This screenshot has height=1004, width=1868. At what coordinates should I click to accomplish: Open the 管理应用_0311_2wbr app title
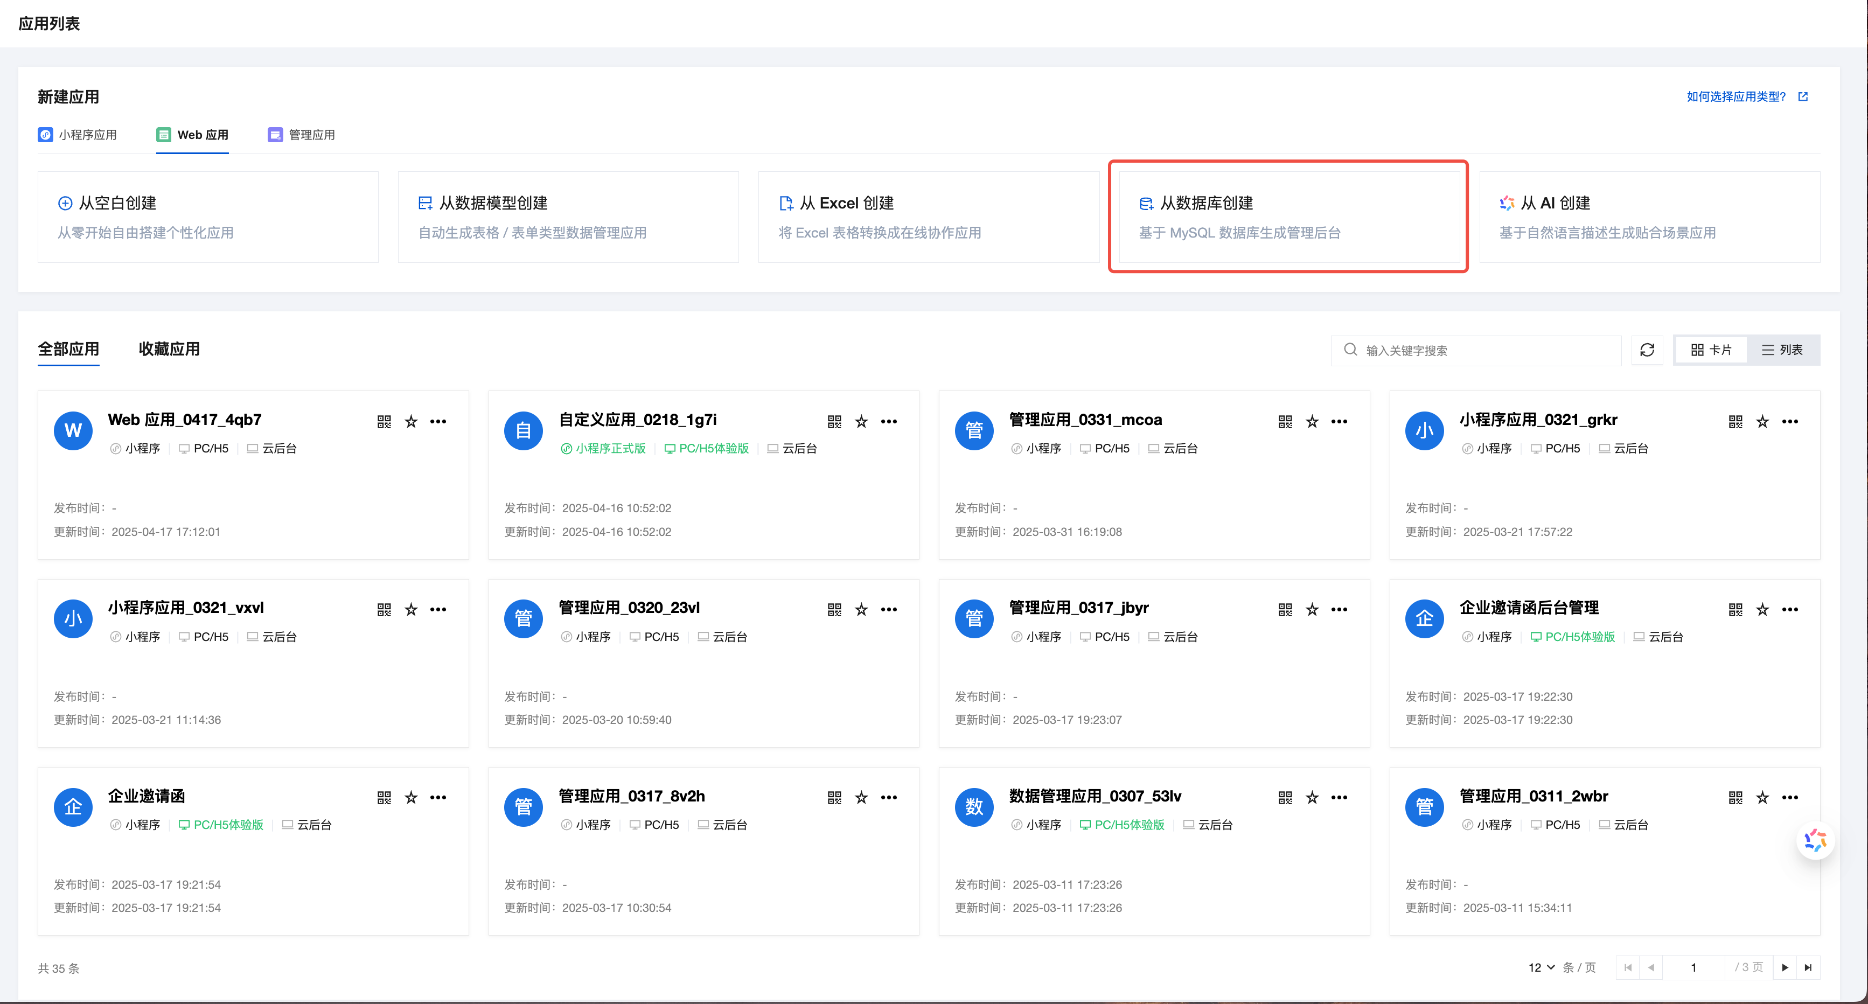[x=1533, y=796]
